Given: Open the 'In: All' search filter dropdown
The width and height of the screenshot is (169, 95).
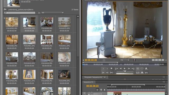Looking at the screenshot, I should pos(53,13).
